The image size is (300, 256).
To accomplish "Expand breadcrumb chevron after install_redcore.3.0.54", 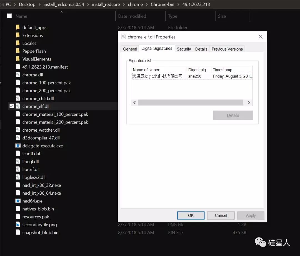I will pos(88,4).
